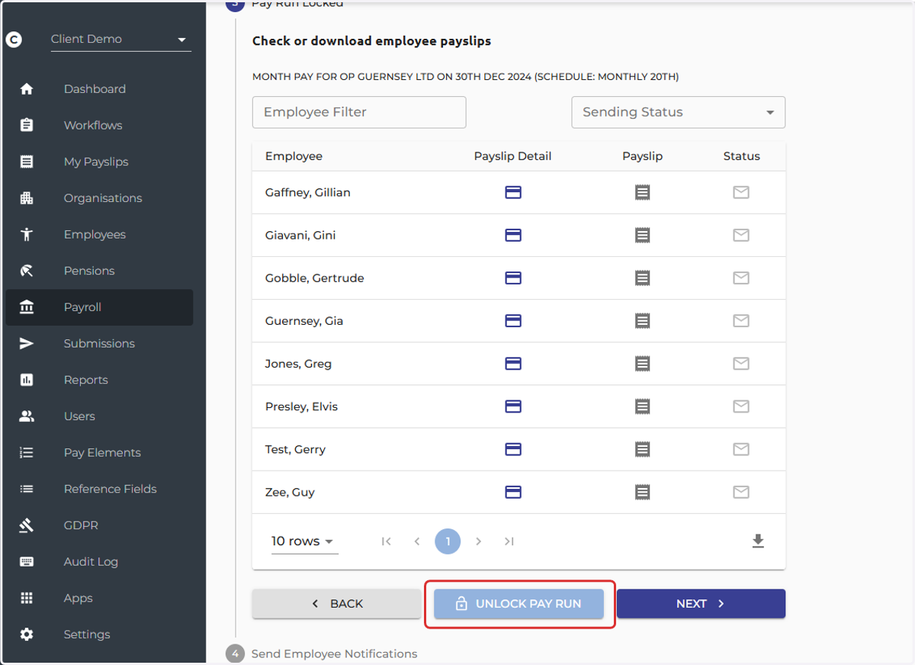Click email status icon for Test, Gerry

741,449
